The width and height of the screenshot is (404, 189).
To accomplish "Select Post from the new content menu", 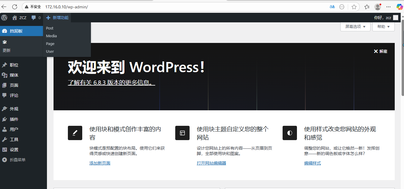I will (67, 28).
